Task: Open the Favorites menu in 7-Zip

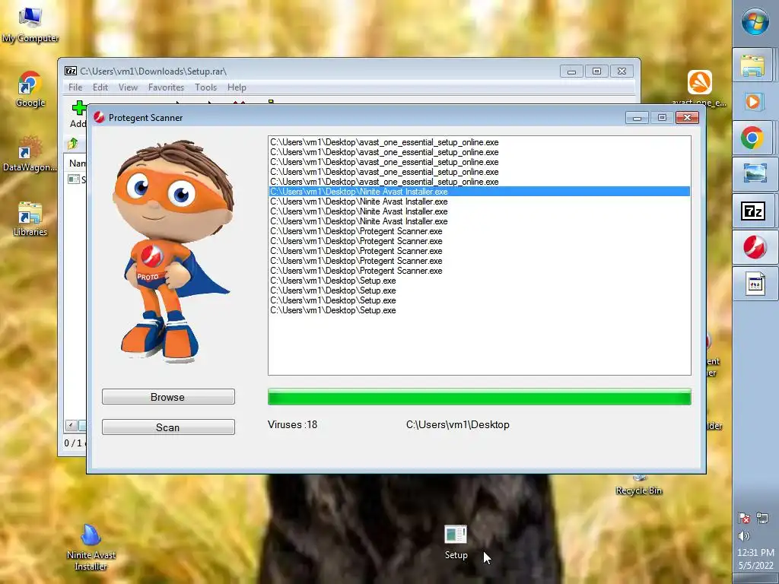Action: [x=166, y=87]
